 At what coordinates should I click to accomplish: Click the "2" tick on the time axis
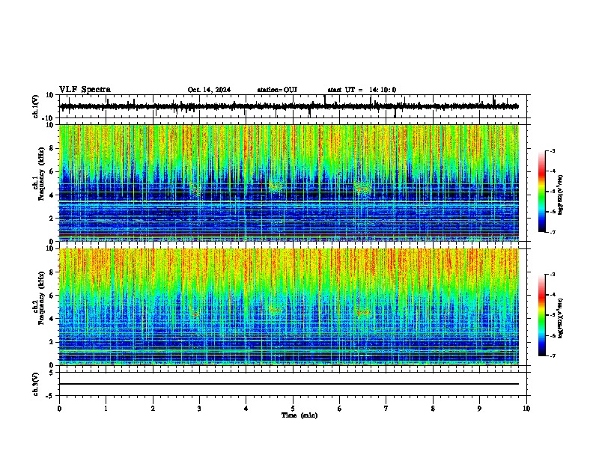click(x=153, y=409)
